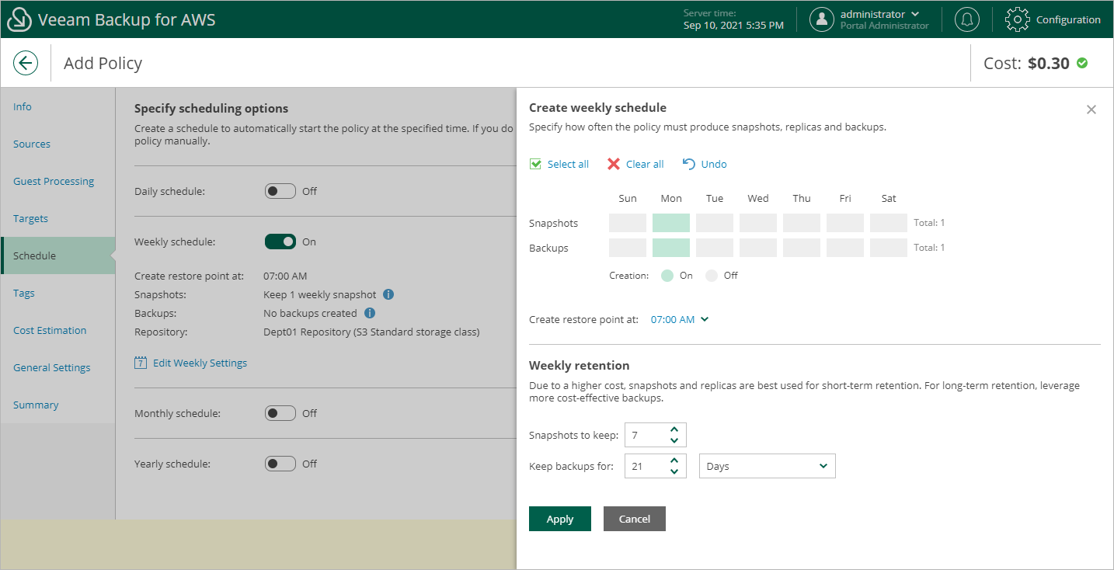Close the Create weekly schedule panel
1114x570 pixels.
click(x=1091, y=109)
